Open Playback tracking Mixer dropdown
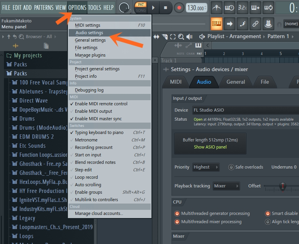The width and height of the screenshot is (299, 244). (x=226, y=186)
